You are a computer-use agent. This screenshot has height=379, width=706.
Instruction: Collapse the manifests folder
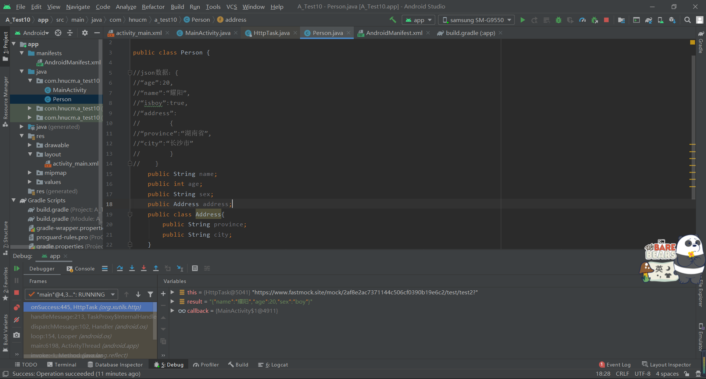[x=22, y=53]
